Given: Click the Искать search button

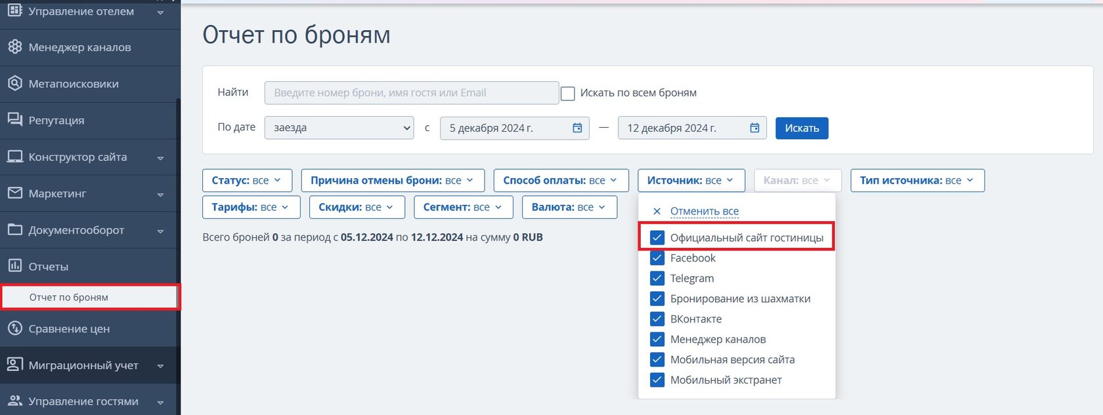Looking at the screenshot, I should 802,128.
